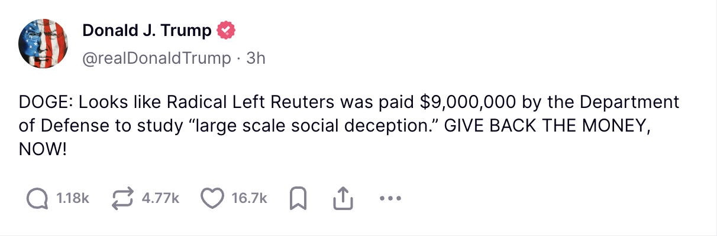Click the 4.77k reposts count
Image resolution: width=717 pixels, height=236 pixels.
click(x=160, y=199)
